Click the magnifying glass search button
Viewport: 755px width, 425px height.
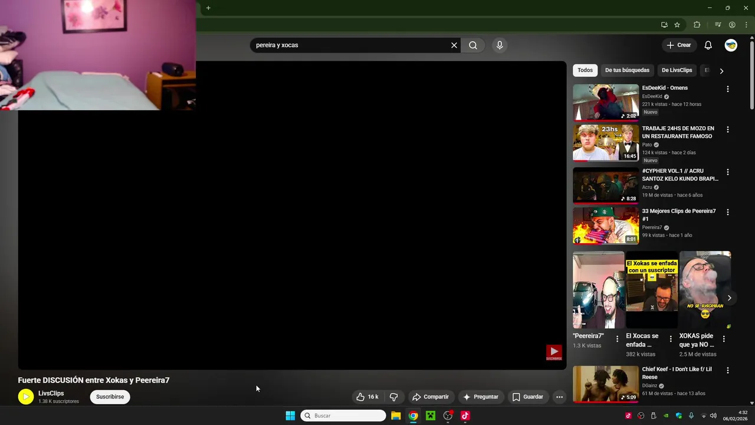tap(473, 45)
